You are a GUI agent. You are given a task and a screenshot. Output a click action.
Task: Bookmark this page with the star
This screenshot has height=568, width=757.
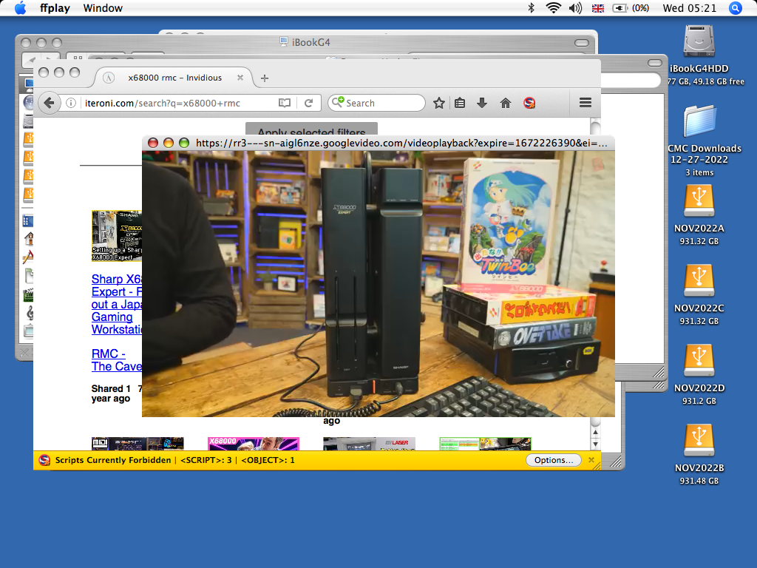(438, 103)
